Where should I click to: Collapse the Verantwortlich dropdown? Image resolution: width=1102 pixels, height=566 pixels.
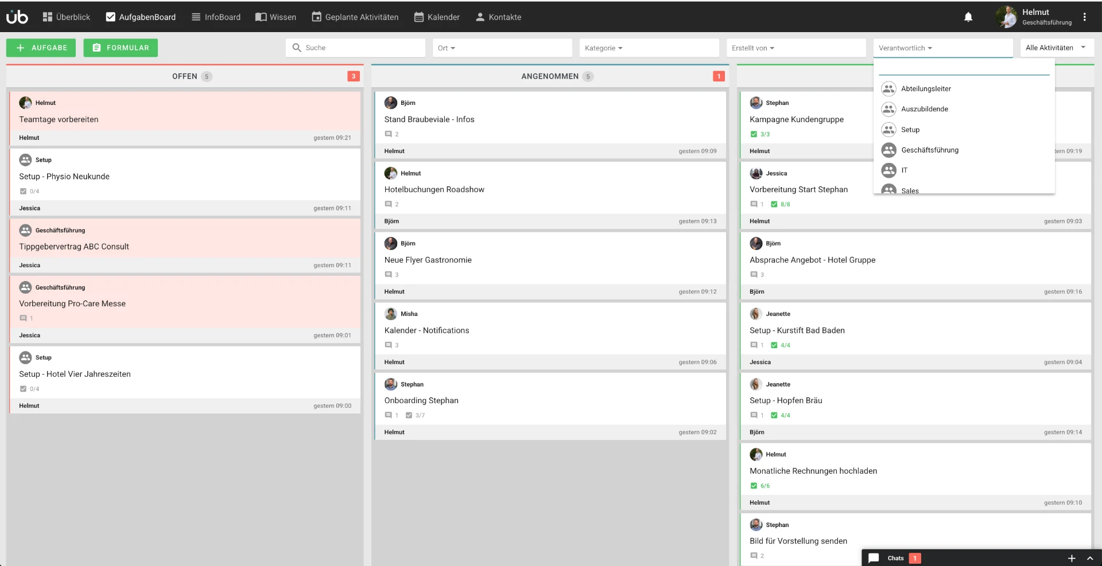[943, 48]
